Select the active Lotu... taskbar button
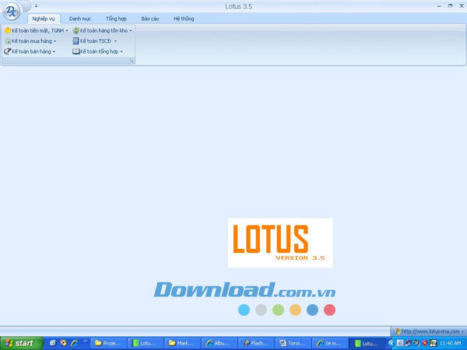 pyautogui.click(x=367, y=344)
